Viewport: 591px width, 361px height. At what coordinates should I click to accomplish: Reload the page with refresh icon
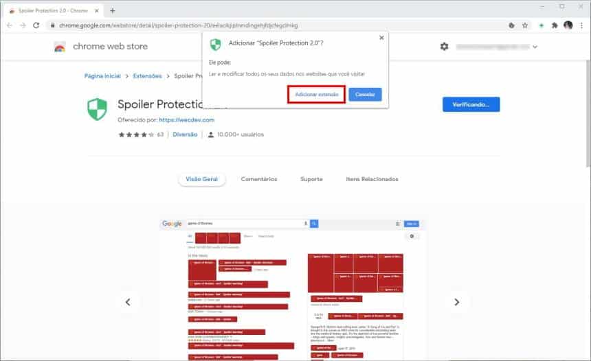pos(36,25)
